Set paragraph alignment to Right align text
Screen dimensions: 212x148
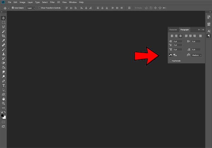(x=180, y=36)
